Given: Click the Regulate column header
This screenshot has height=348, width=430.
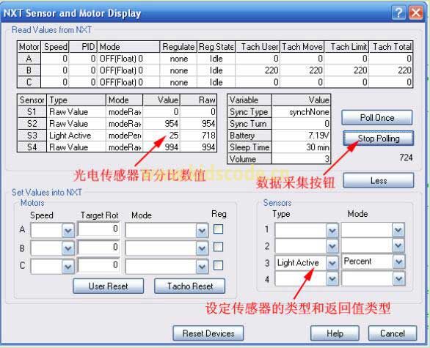Looking at the screenshot, I should (178, 47).
